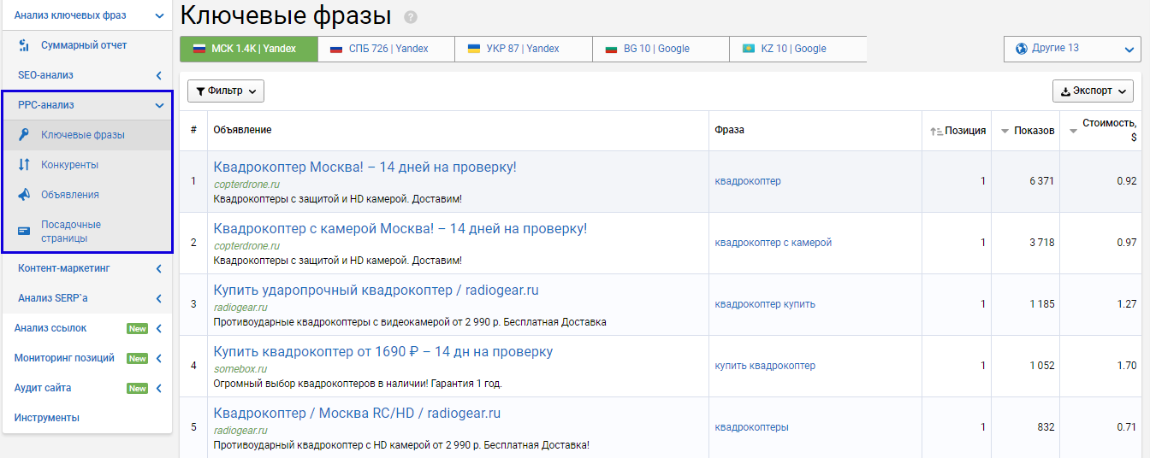Click the sort arrow in Стоимость column
Screen dimensions: 1150x458
[x=1073, y=132]
